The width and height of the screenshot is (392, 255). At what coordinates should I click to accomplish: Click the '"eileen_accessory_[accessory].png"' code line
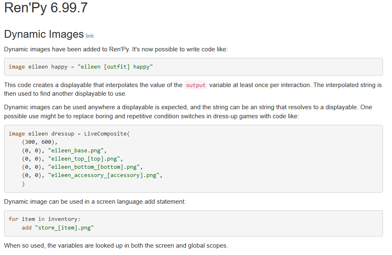[92, 175]
